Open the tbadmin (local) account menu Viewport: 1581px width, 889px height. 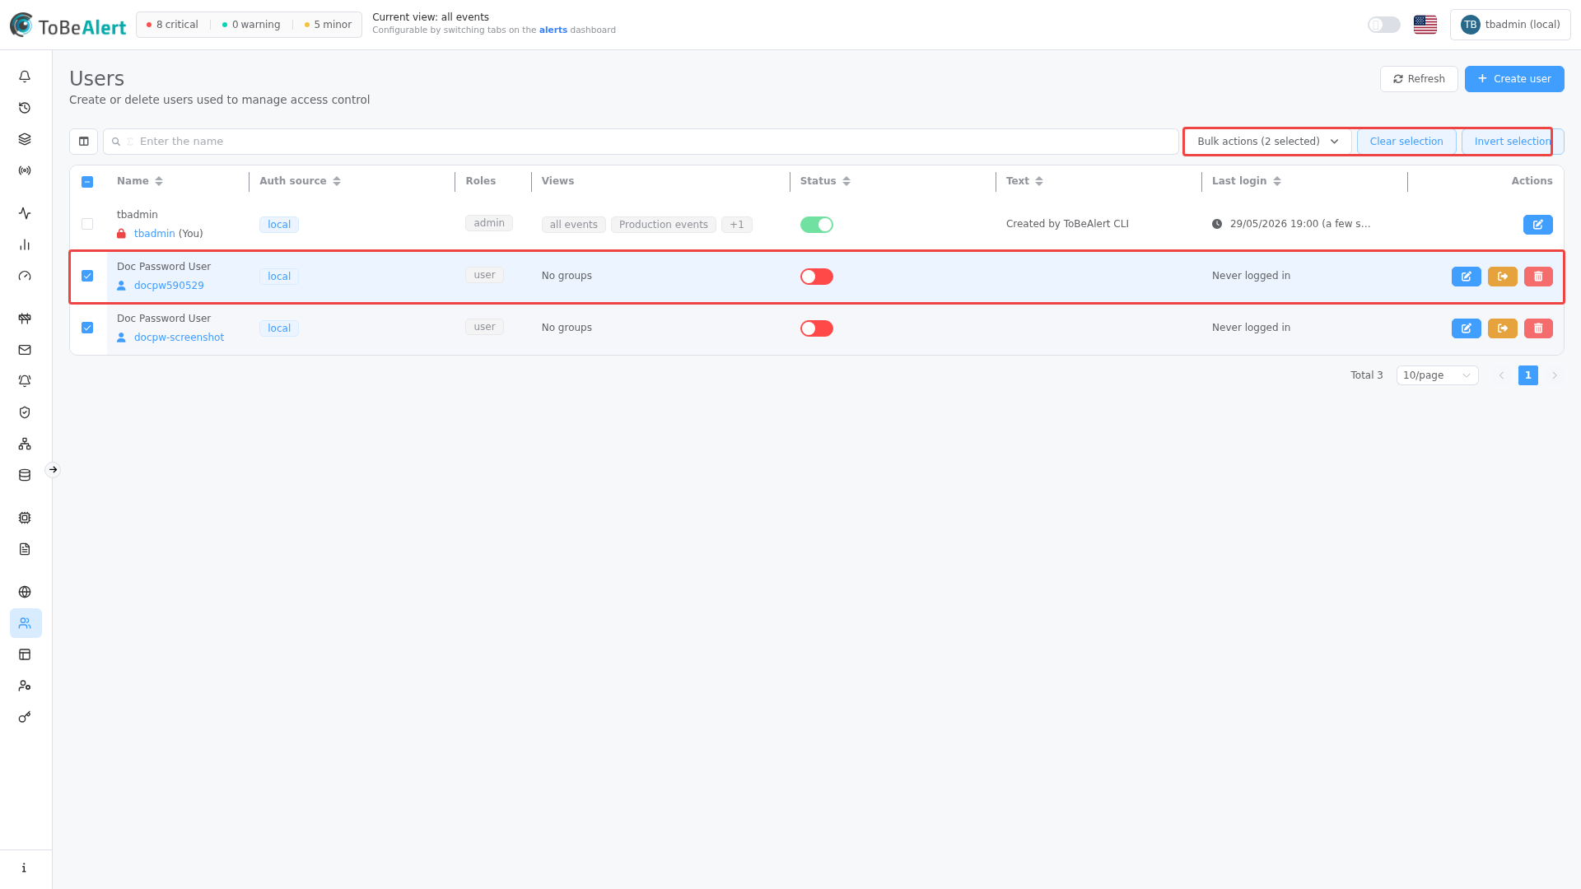(x=1510, y=25)
